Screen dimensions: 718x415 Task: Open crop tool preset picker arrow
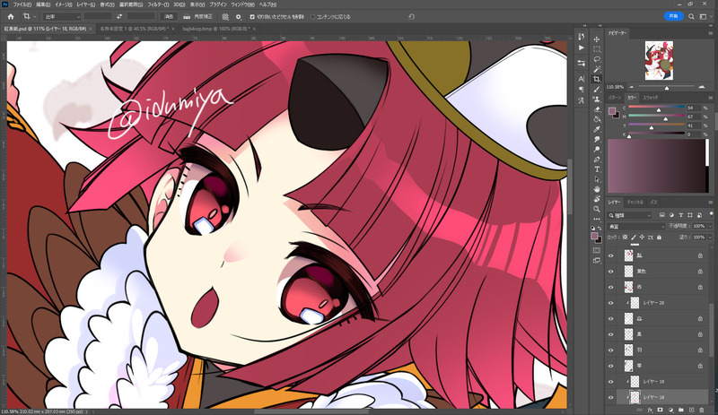pyautogui.click(x=34, y=17)
